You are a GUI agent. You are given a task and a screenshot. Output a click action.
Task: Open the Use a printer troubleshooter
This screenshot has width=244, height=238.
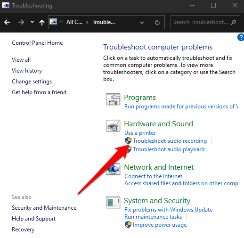coord(140,133)
